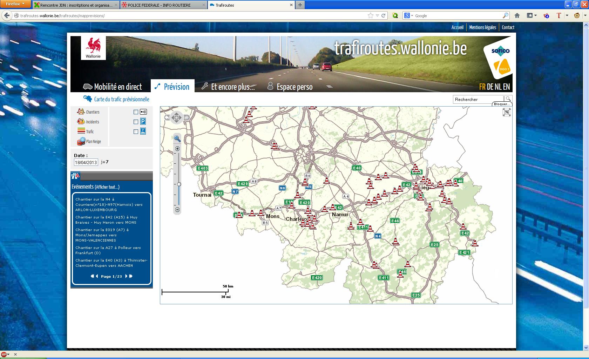Activate the map zoom magnifier tool
589x359 pixels.
pos(177,138)
